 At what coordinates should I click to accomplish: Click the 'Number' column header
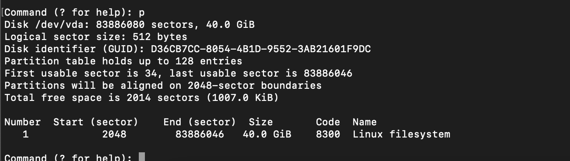[x=23, y=122]
